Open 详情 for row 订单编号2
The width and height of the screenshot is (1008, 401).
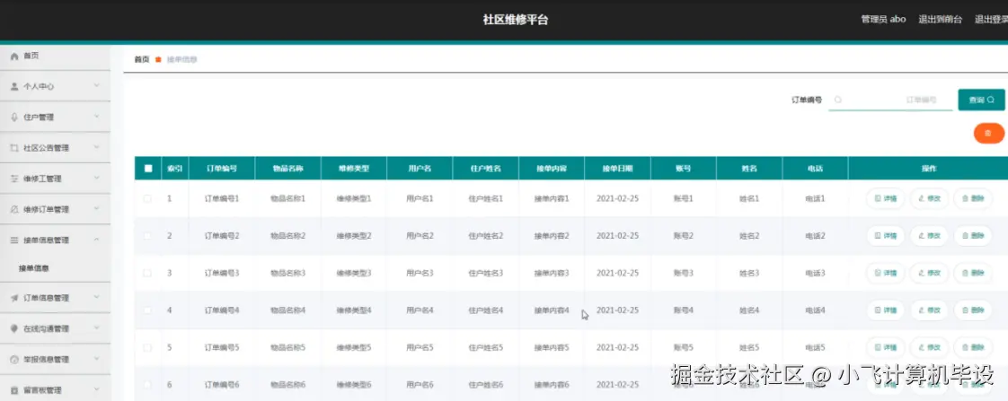click(885, 236)
